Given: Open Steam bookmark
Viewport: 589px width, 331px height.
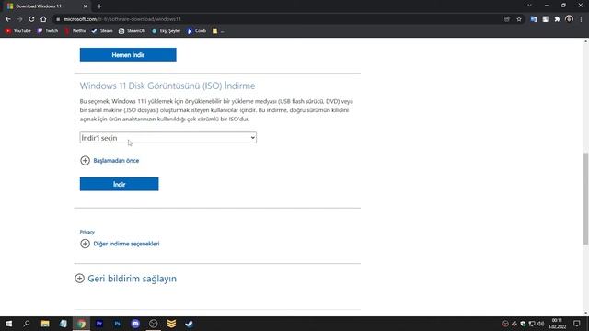Looking at the screenshot, I should point(102,30).
